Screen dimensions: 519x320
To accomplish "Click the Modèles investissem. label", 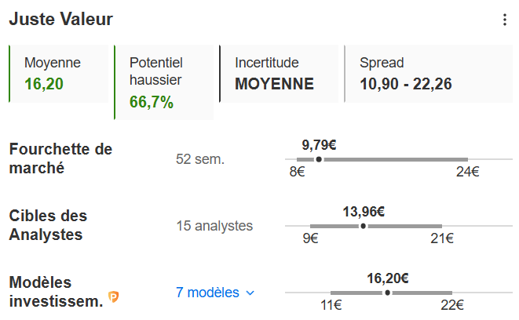I will coord(55,291).
